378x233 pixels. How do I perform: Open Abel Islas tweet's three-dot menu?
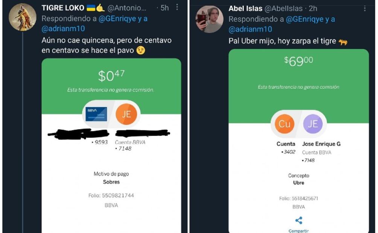(x=364, y=9)
